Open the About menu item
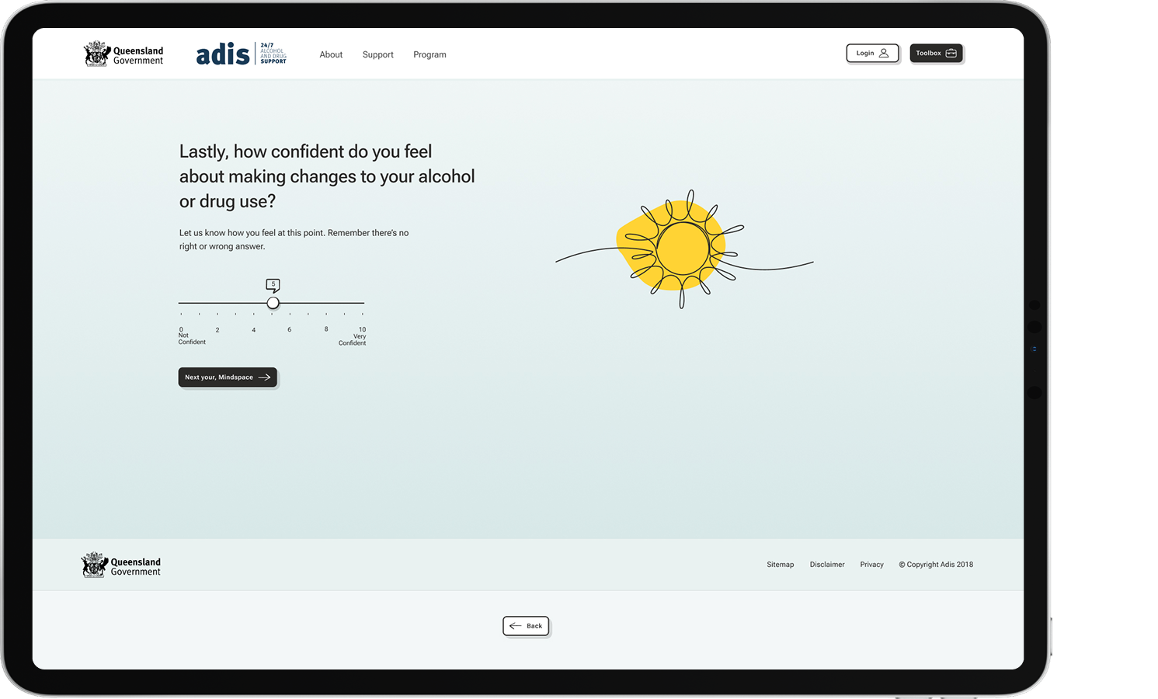The width and height of the screenshot is (1158, 699). click(331, 55)
